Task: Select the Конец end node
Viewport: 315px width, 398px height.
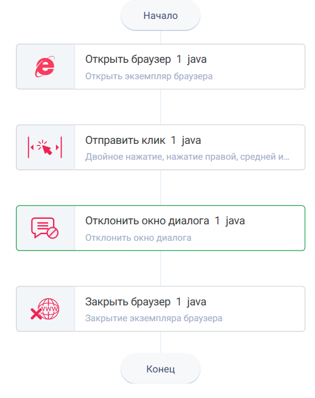Action: [x=160, y=369]
